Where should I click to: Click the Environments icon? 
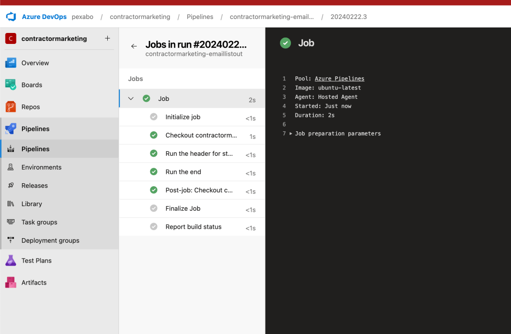11,167
